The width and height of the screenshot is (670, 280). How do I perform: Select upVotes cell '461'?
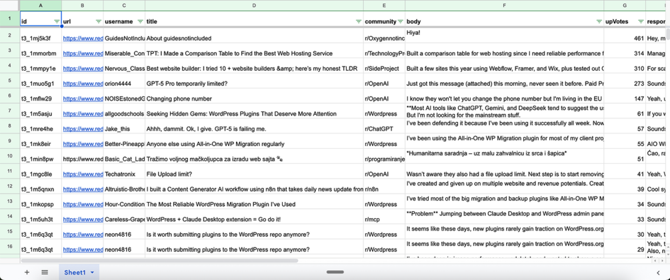(x=625, y=36)
